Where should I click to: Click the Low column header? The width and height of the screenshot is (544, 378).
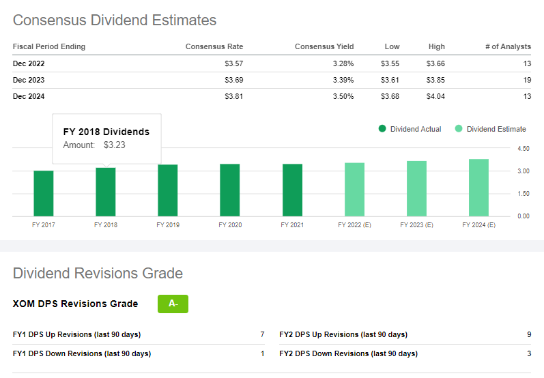click(392, 46)
